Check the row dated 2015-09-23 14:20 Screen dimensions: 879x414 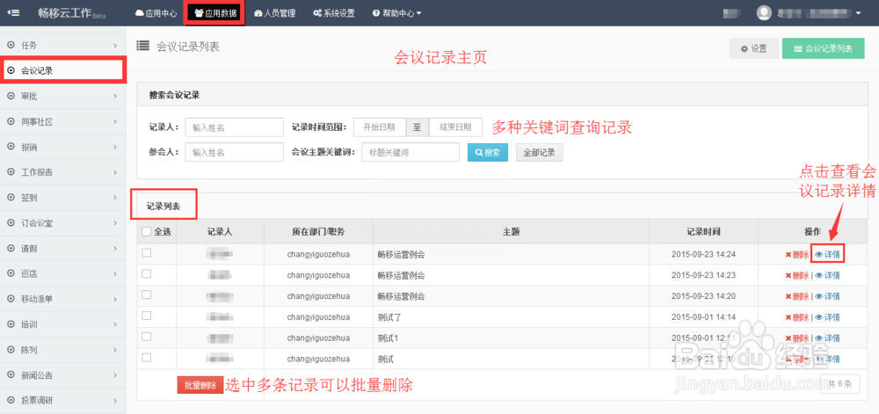146,294
